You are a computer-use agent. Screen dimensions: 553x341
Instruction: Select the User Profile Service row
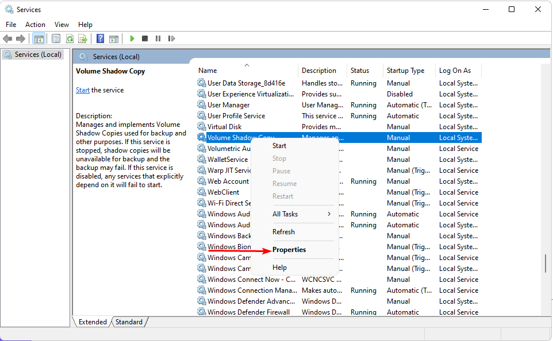(x=339, y=115)
